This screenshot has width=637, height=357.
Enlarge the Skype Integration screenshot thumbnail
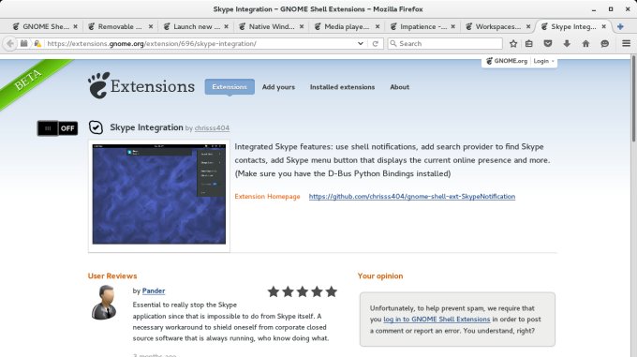point(159,194)
